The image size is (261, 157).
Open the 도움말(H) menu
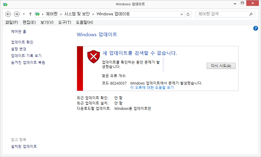(x=84, y=22)
